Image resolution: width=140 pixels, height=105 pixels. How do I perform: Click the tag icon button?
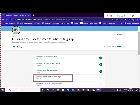[22, 47]
